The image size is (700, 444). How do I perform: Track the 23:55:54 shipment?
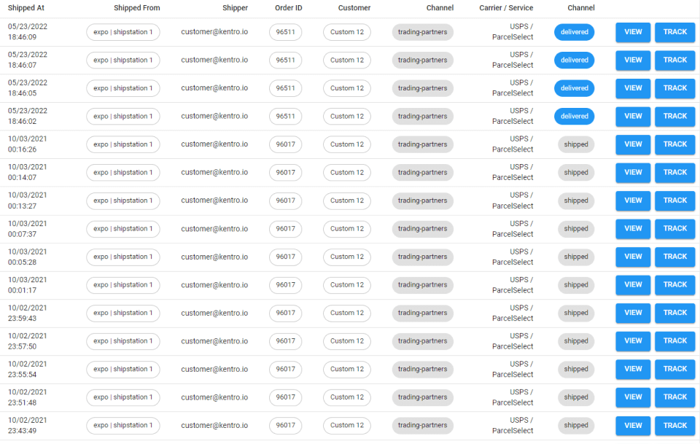tap(674, 370)
